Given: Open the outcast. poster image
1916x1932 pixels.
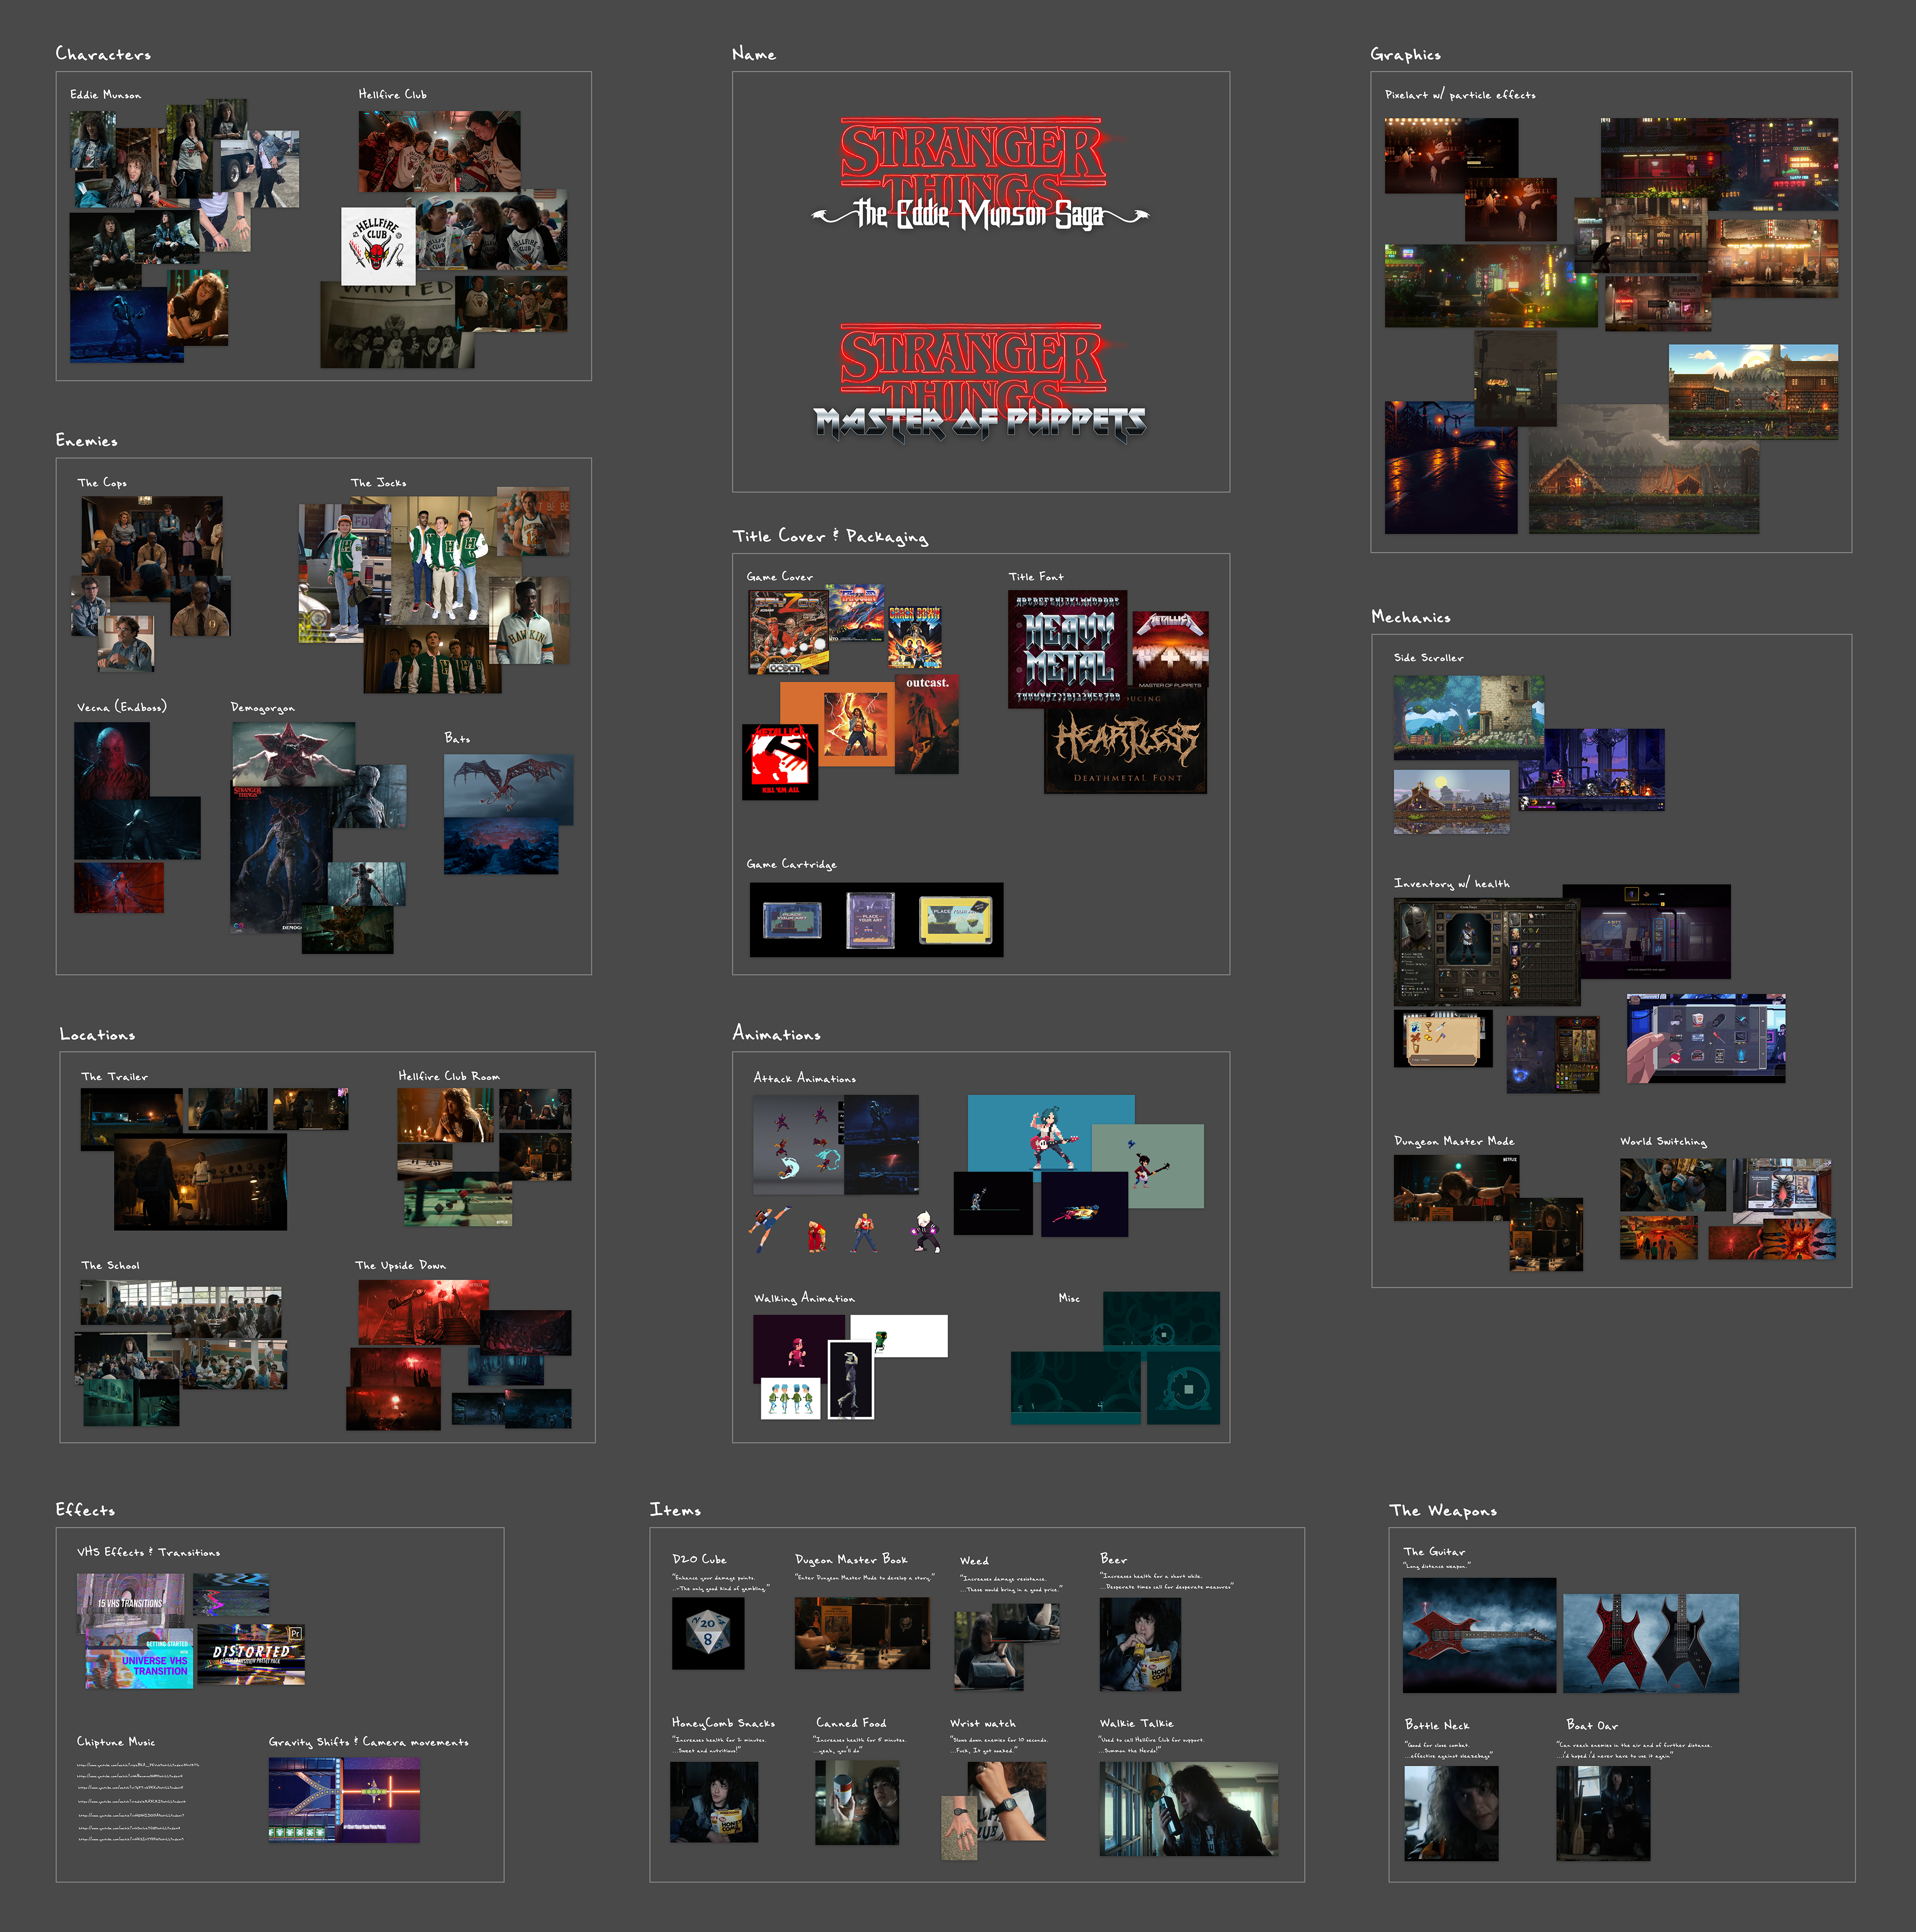Looking at the screenshot, I should (927, 724).
